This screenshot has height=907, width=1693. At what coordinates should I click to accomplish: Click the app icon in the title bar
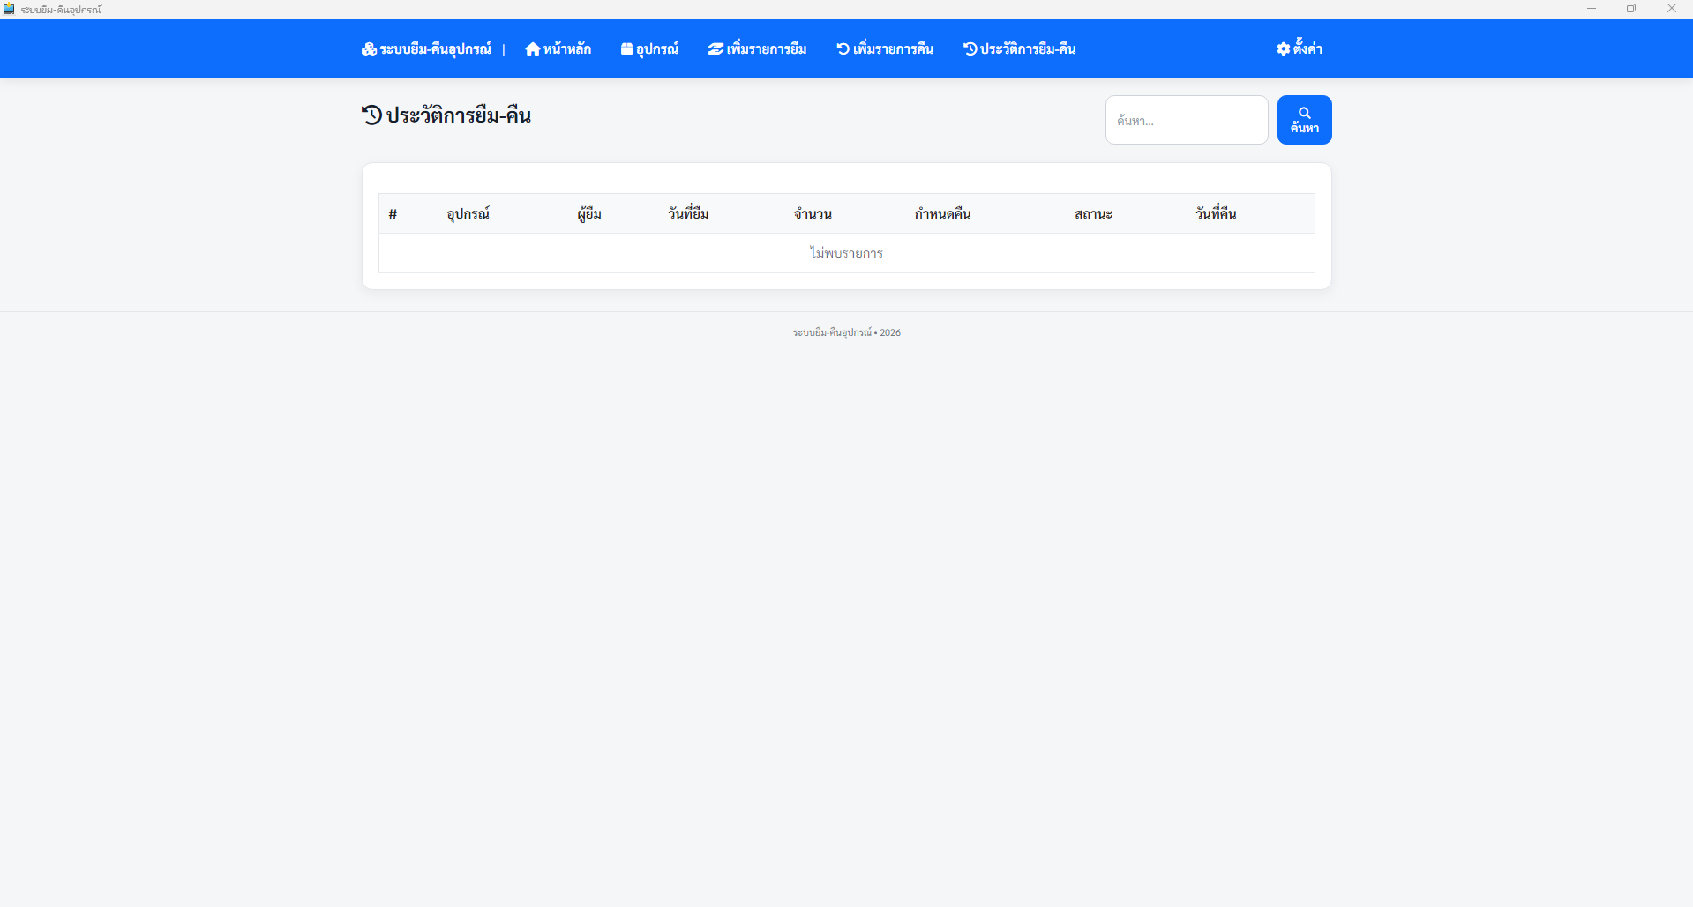[x=9, y=9]
